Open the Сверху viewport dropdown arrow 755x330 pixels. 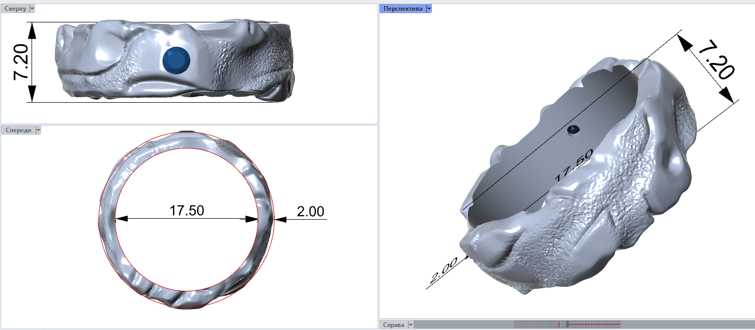click(33, 9)
